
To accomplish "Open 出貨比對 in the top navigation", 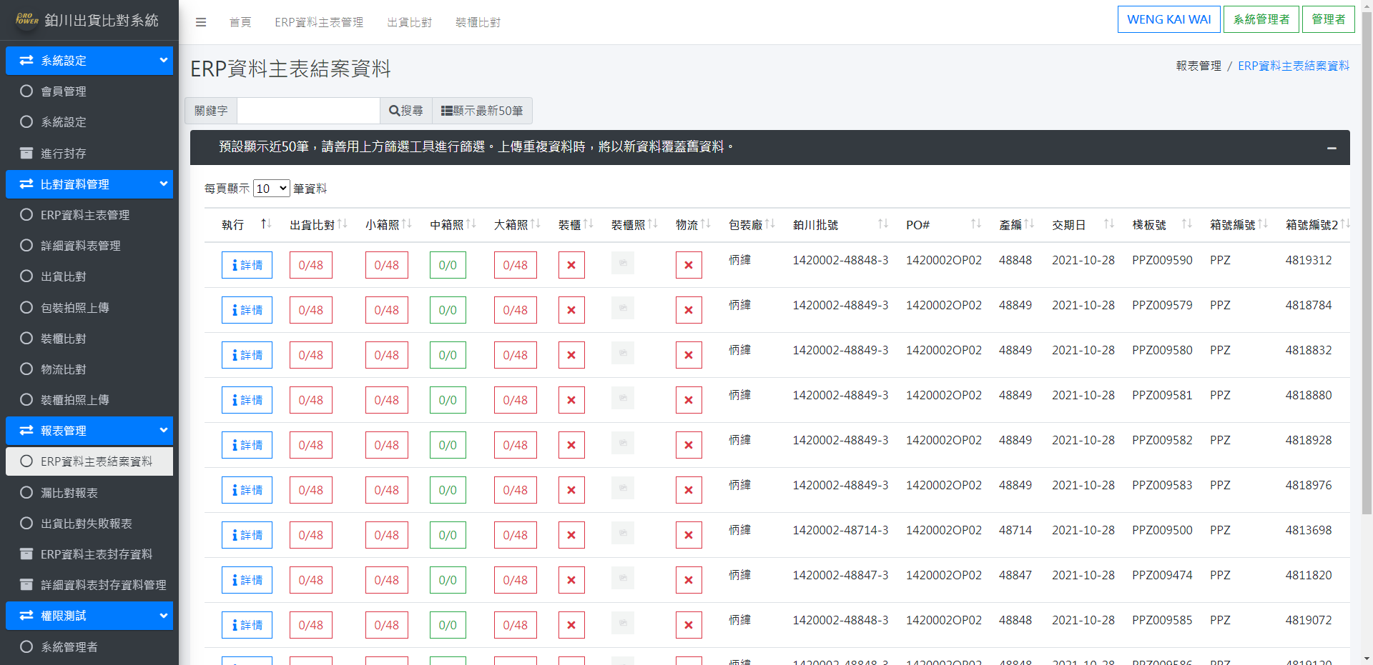I will [409, 22].
